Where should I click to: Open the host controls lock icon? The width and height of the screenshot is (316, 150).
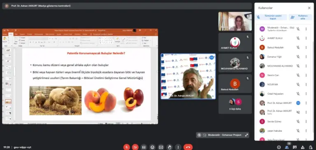point(310,148)
